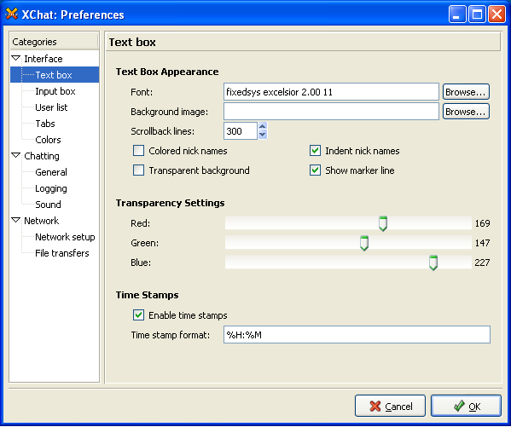
Task: Cancel the preferences dialog
Action: [x=390, y=406]
